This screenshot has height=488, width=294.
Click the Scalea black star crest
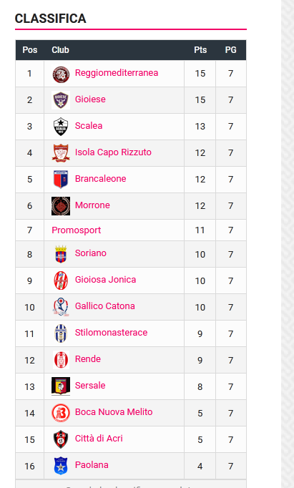61,127
